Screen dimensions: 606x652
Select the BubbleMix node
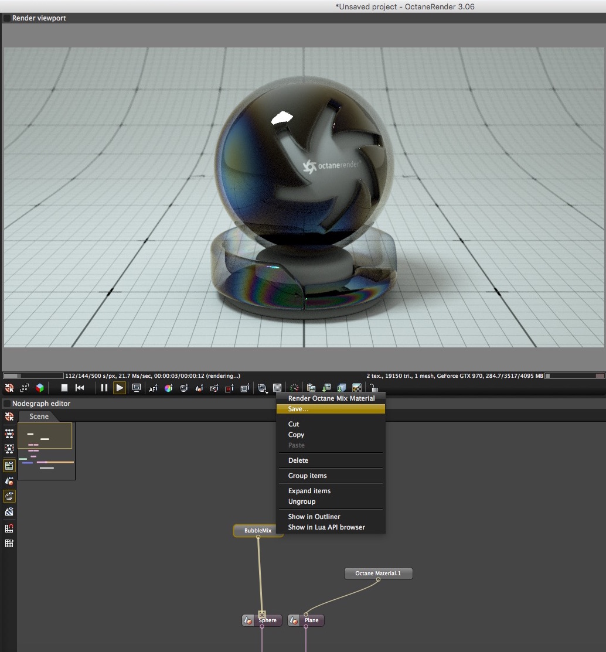258,531
